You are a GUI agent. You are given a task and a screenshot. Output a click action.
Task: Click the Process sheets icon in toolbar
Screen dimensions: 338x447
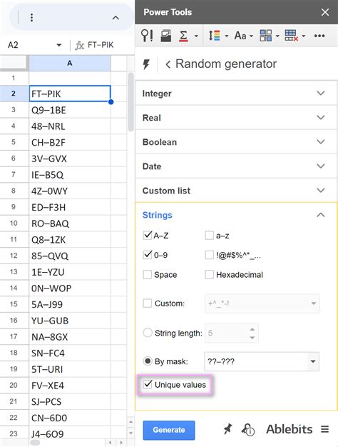point(165,36)
